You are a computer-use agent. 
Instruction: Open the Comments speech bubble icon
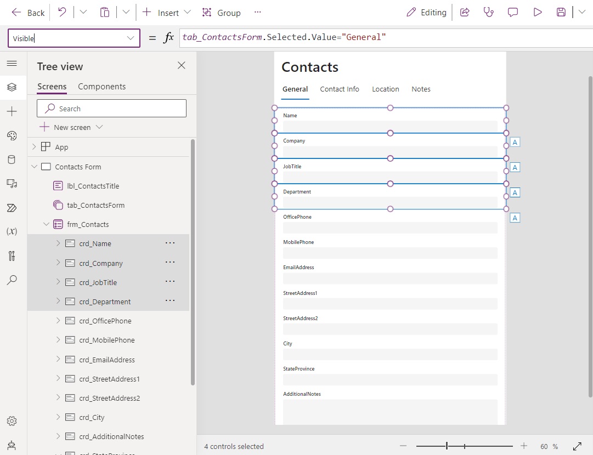pos(512,13)
